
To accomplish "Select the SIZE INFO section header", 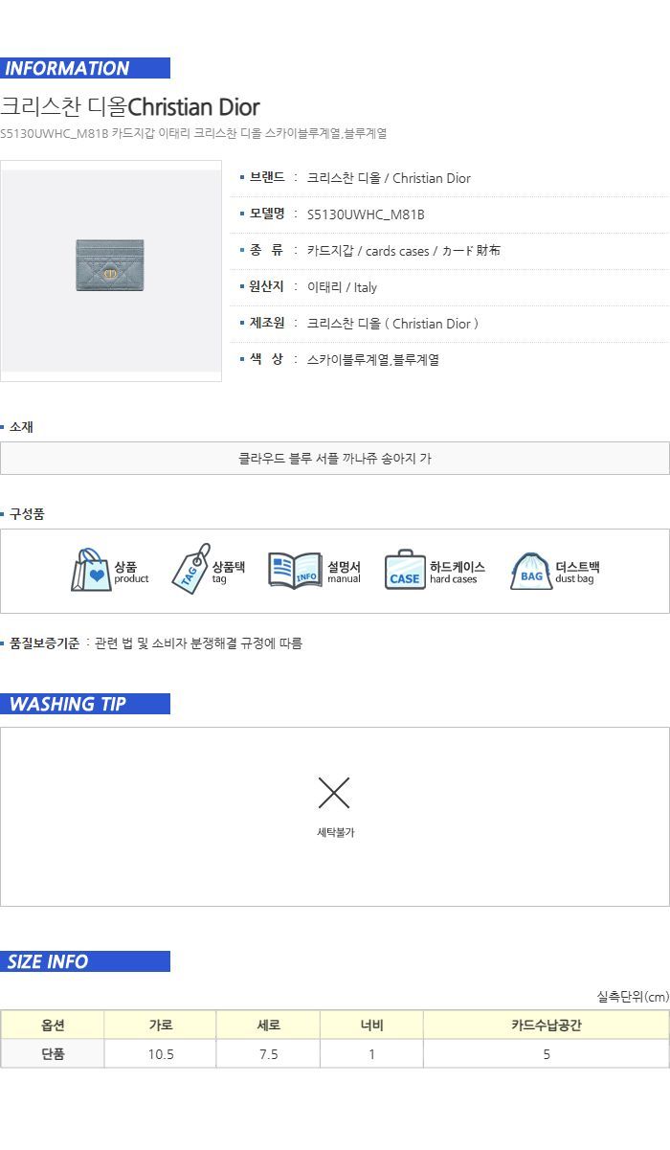I will 85,961.
